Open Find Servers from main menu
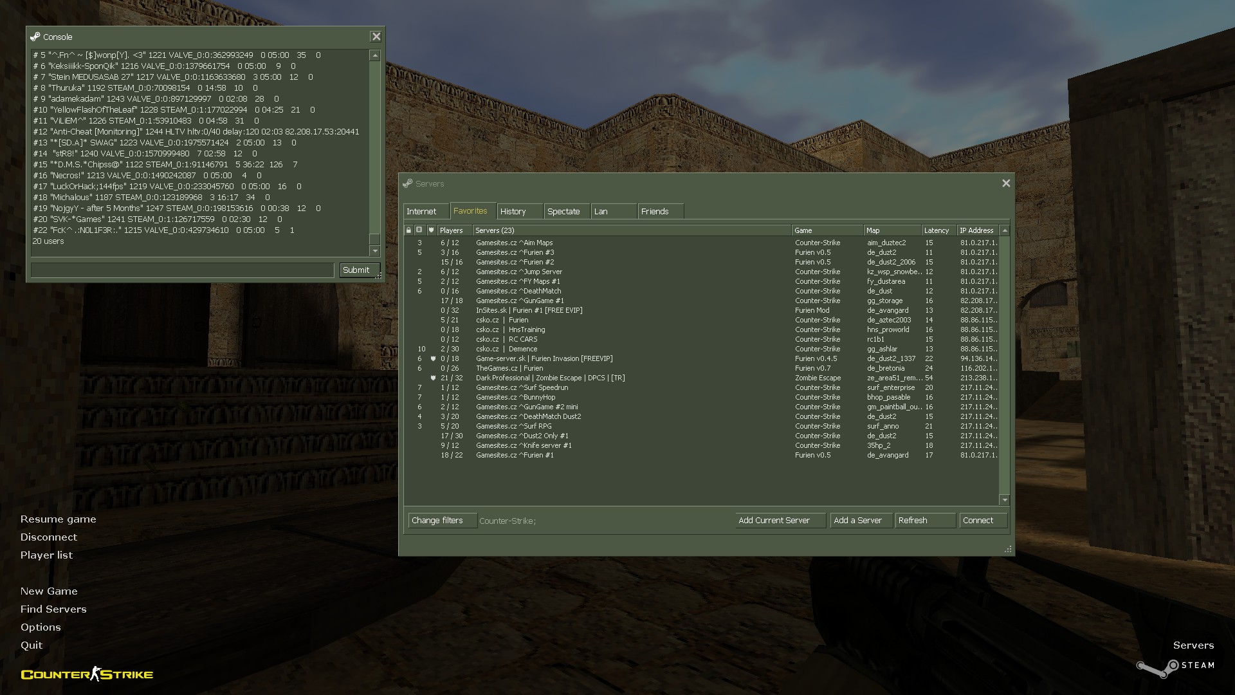Viewport: 1235px width, 695px height. (x=53, y=609)
